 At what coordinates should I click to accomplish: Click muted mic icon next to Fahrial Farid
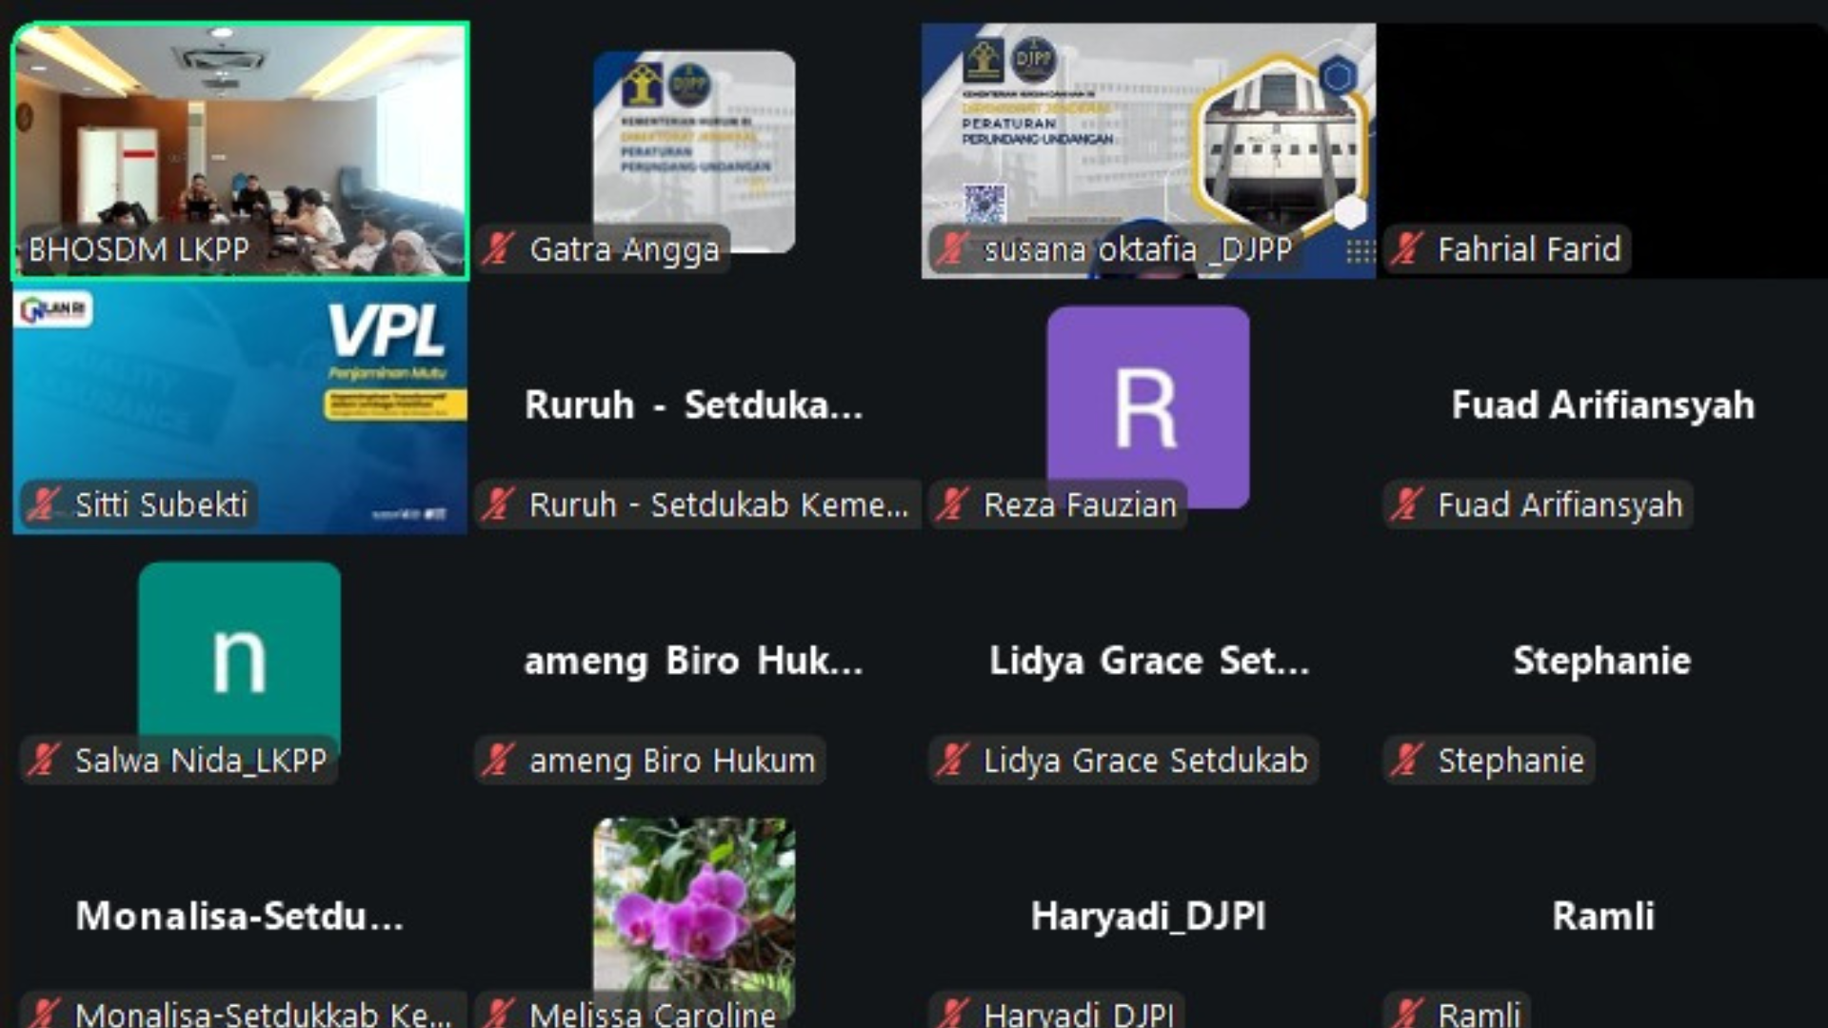pos(1406,249)
